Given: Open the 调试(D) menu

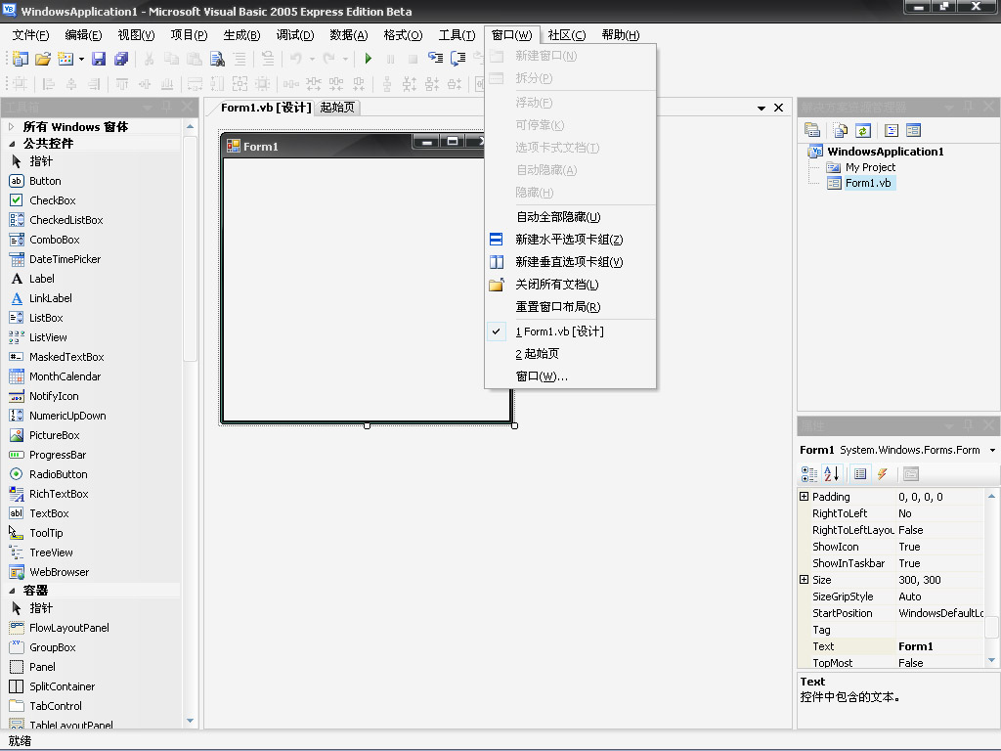Looking at the screenshot, I should (295, 35).
